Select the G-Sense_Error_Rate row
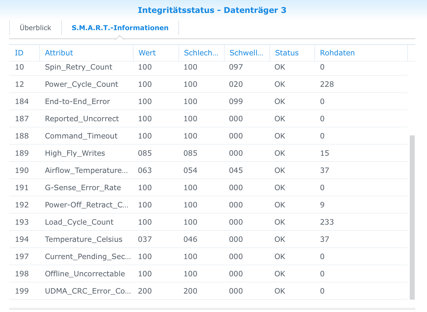The image size is (427, 312). point(208,188)
